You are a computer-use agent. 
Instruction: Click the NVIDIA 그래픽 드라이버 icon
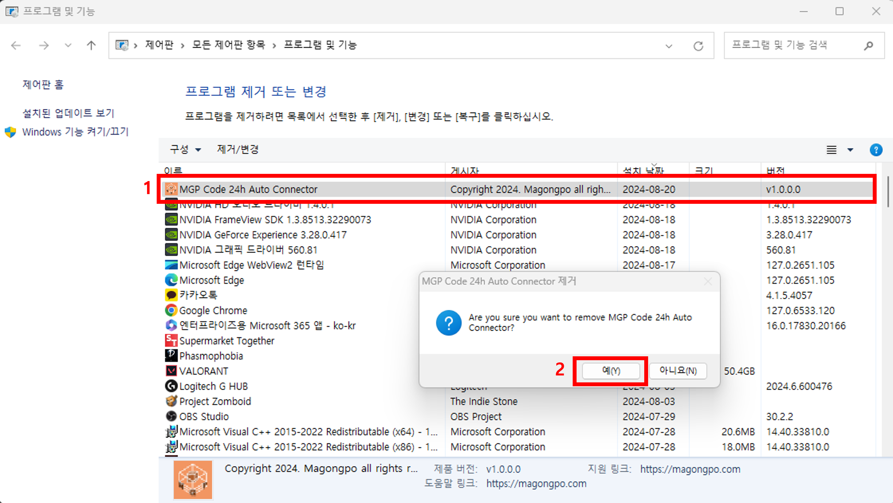pos(171,250)
